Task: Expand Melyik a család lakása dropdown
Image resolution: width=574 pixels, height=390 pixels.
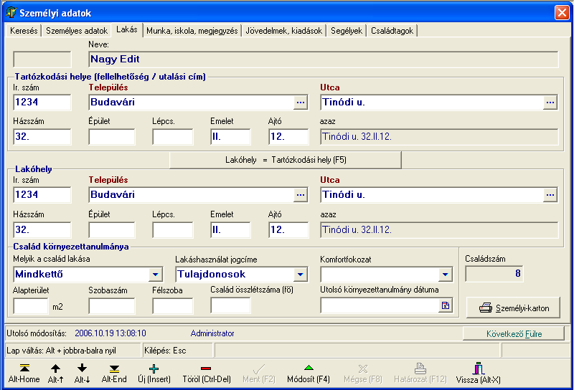Action: 156,275
